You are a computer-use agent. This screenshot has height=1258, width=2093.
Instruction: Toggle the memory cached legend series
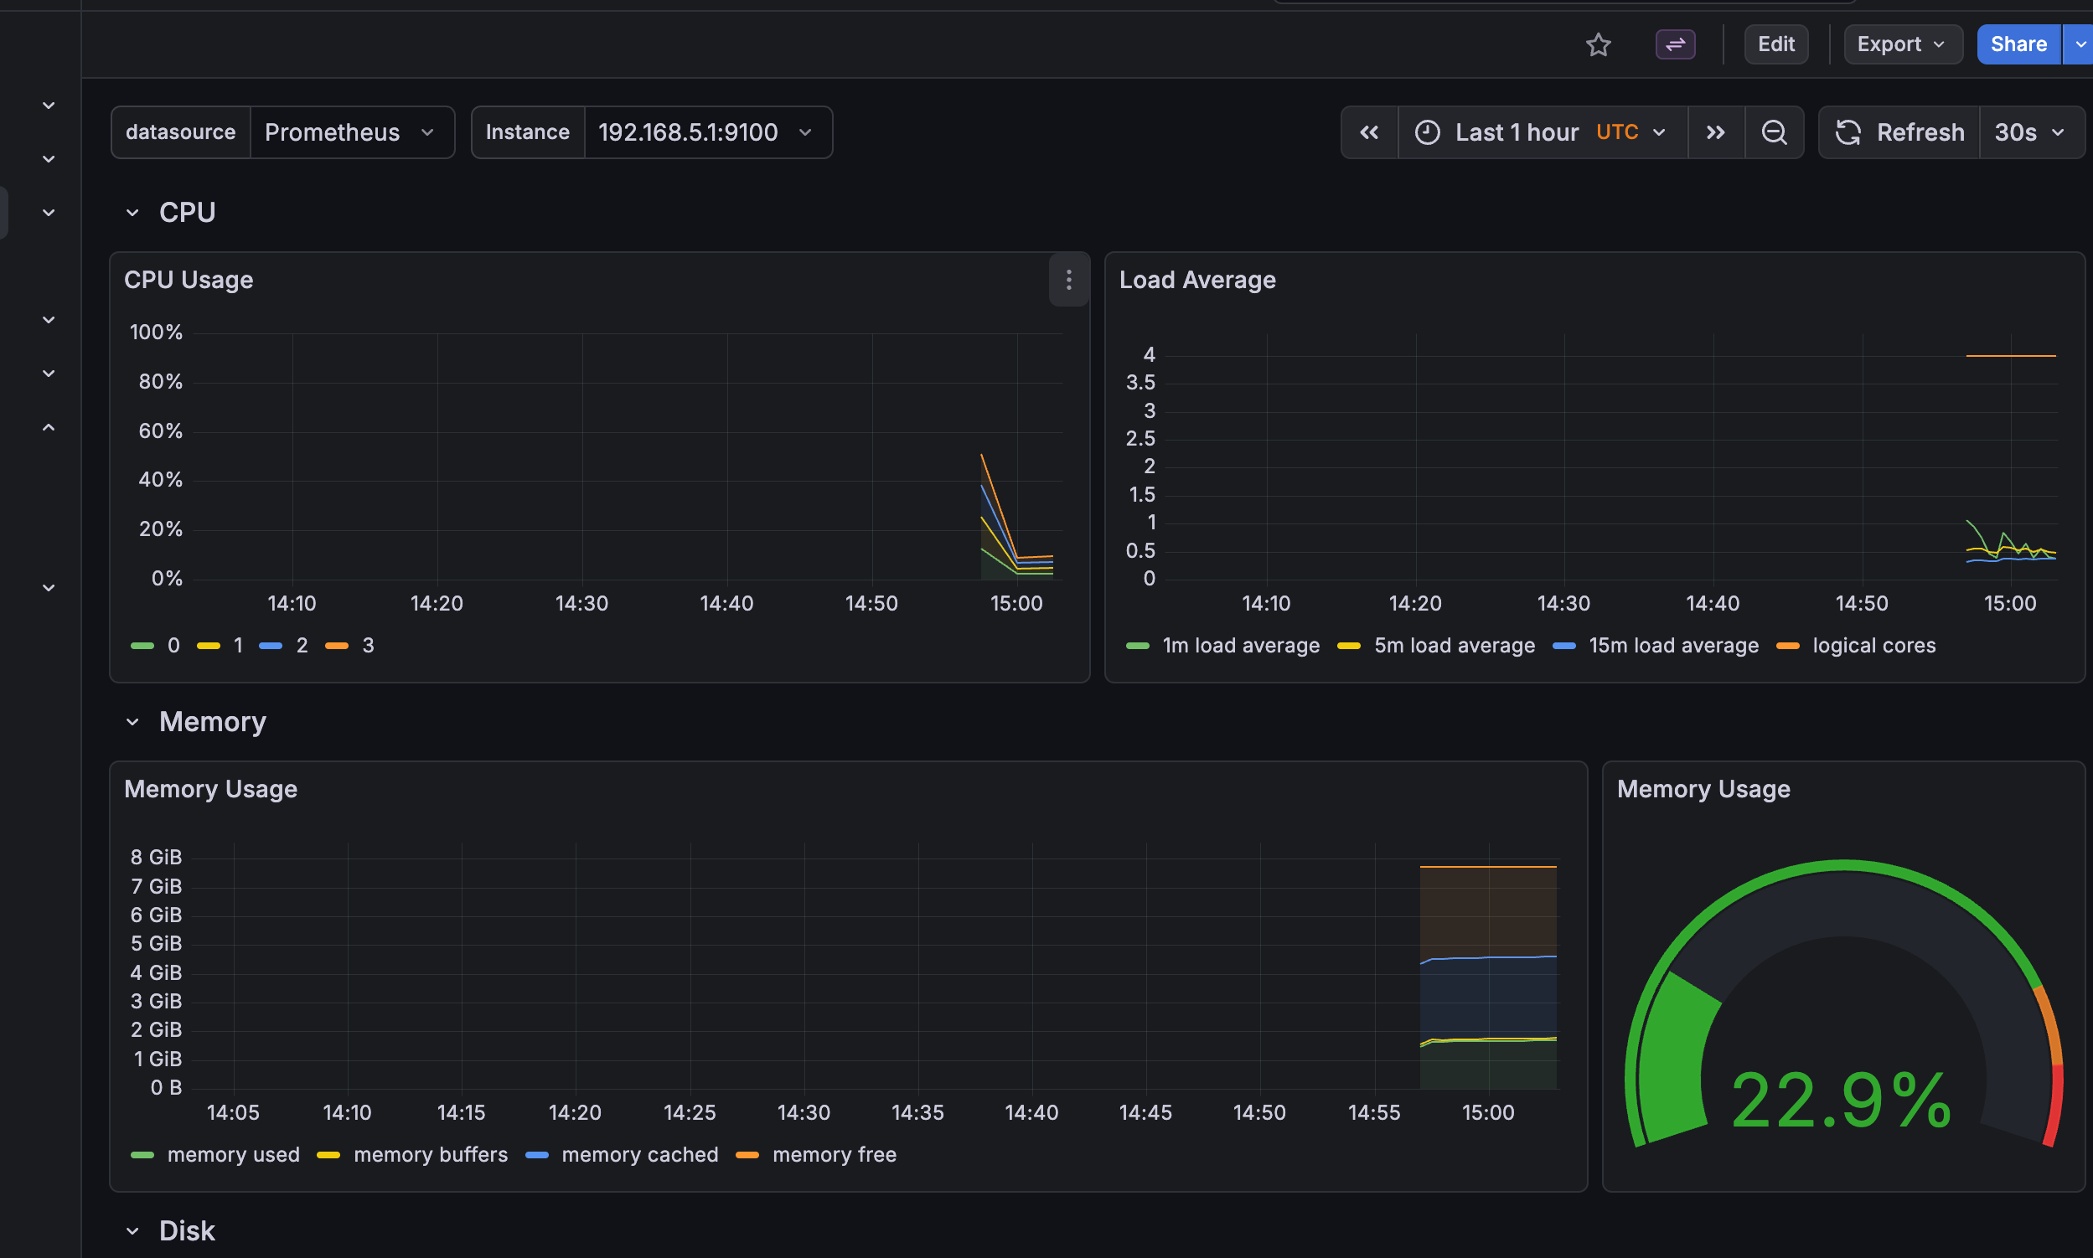[640, 1155]
